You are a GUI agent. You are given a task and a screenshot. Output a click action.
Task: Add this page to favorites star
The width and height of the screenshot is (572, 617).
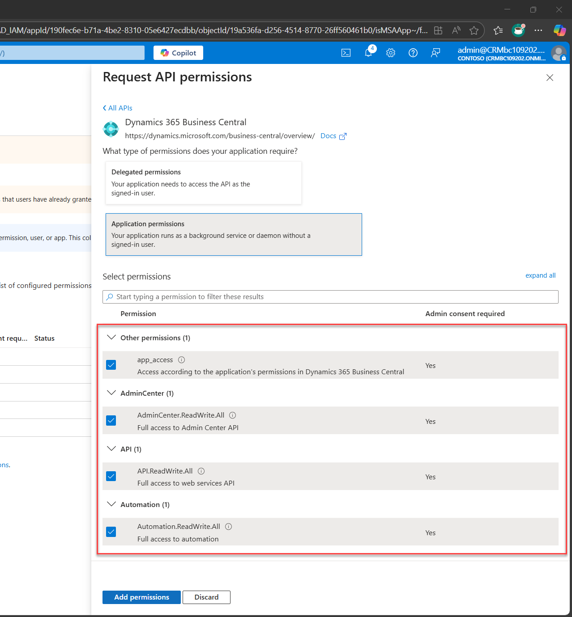474,30
